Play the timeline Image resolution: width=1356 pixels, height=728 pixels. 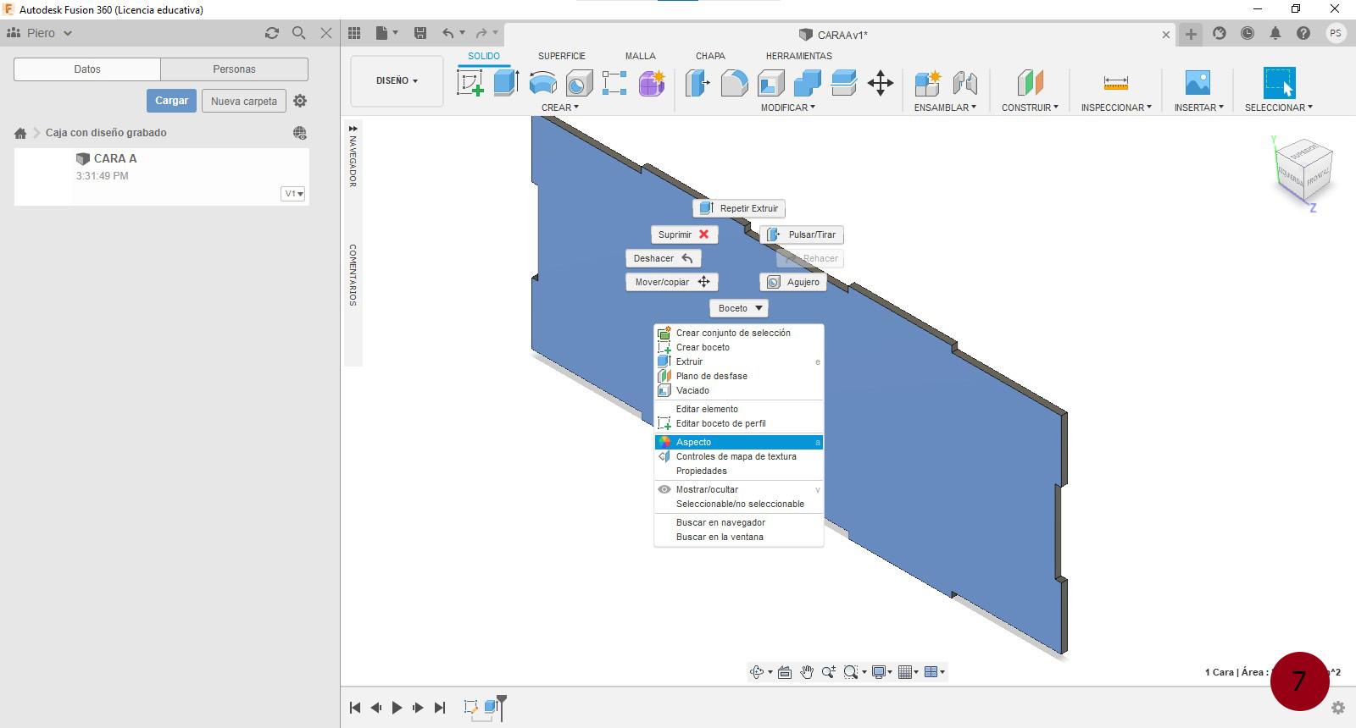tap(397, 708)
